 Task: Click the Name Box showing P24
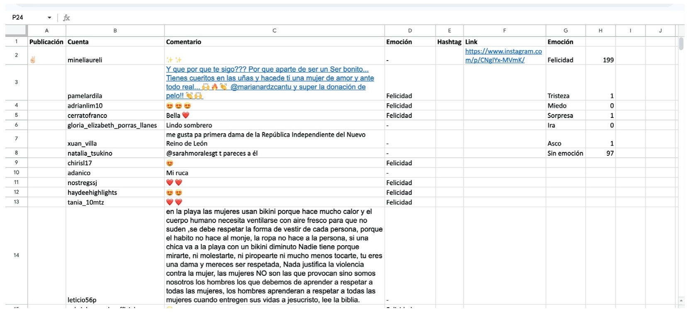coord(25,17)
